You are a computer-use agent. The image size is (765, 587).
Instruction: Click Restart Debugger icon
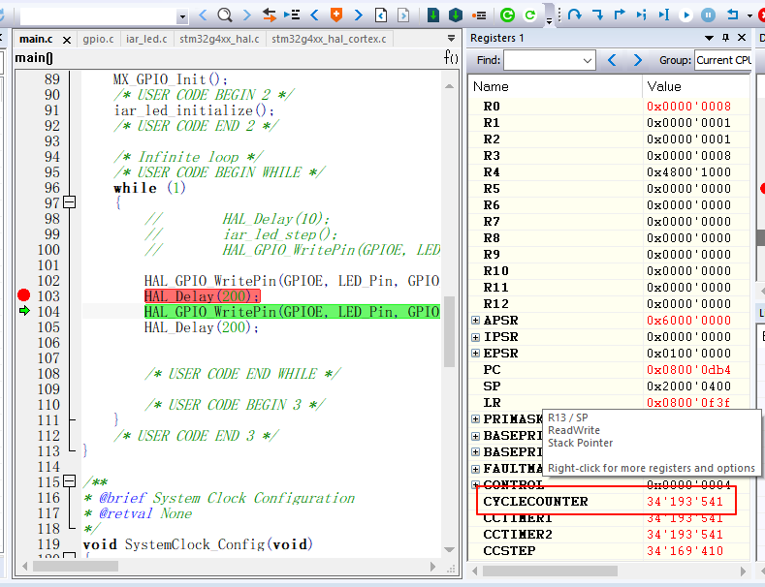coord(529,15)
